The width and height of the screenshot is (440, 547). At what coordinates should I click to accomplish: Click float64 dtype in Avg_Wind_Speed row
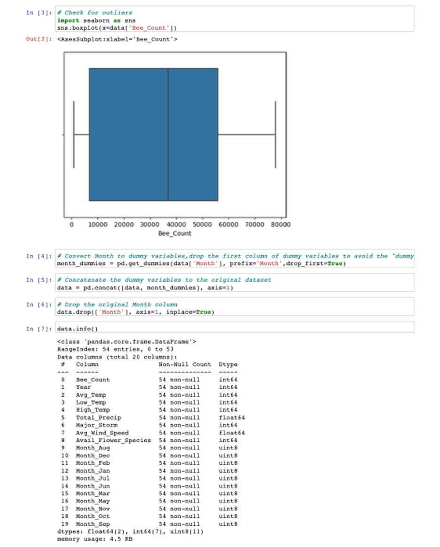pos(232,433)
